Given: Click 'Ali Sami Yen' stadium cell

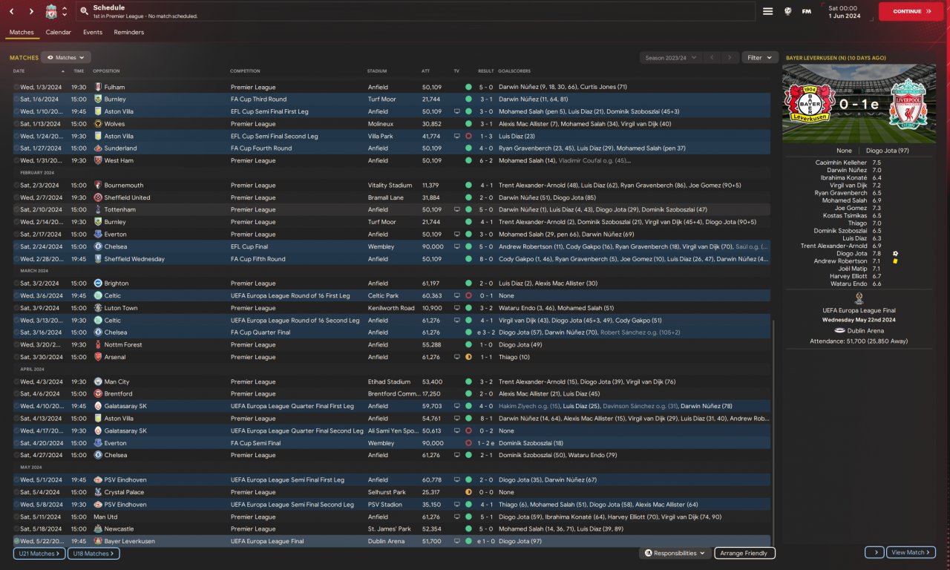Looking at the screenshot, I should [x=394, y=431].
